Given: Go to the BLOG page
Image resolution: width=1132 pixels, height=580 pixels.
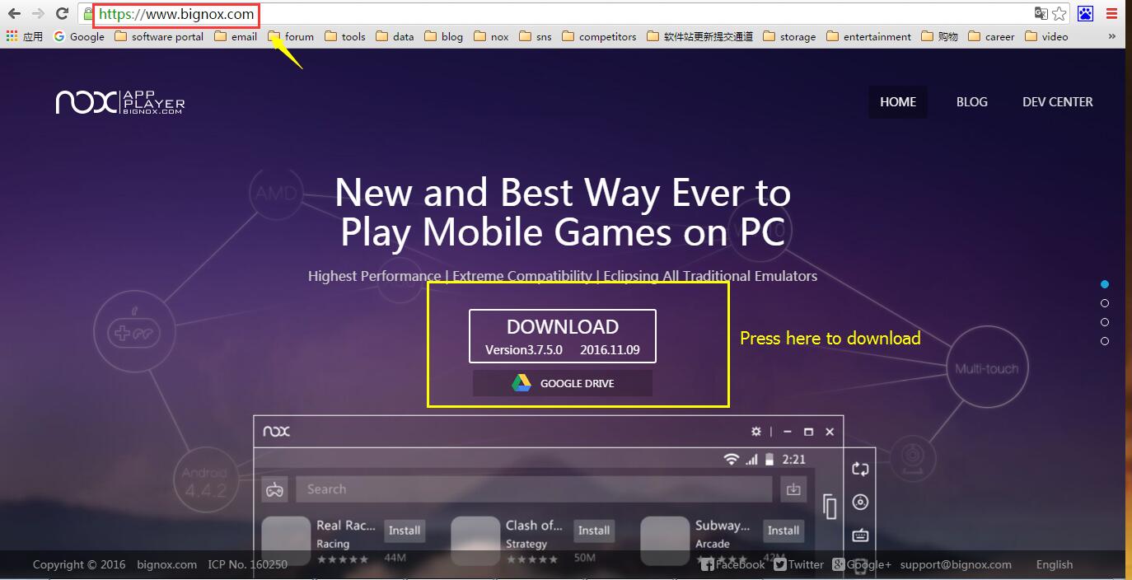Looking at the screenshot, I should coord(971,102).
